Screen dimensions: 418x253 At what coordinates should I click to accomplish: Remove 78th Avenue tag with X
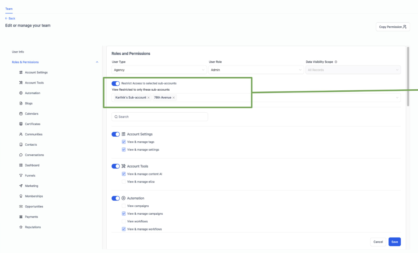(x=174, y=98)
